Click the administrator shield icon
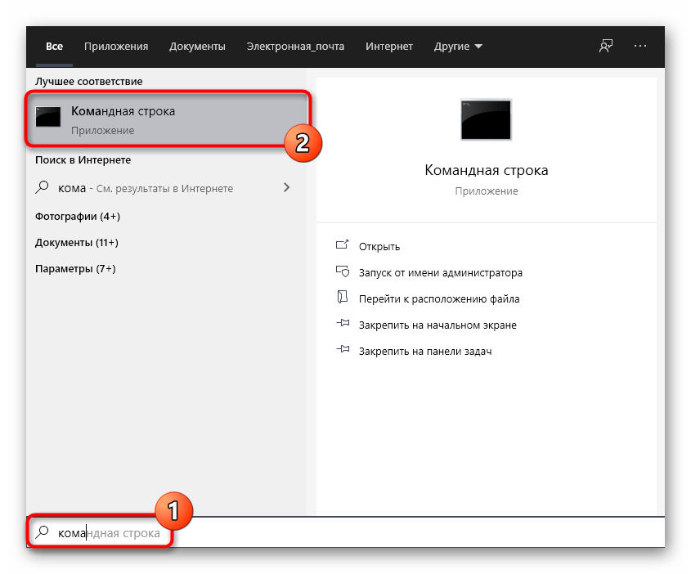Screen dimensions: 691x574 (343, 272)
